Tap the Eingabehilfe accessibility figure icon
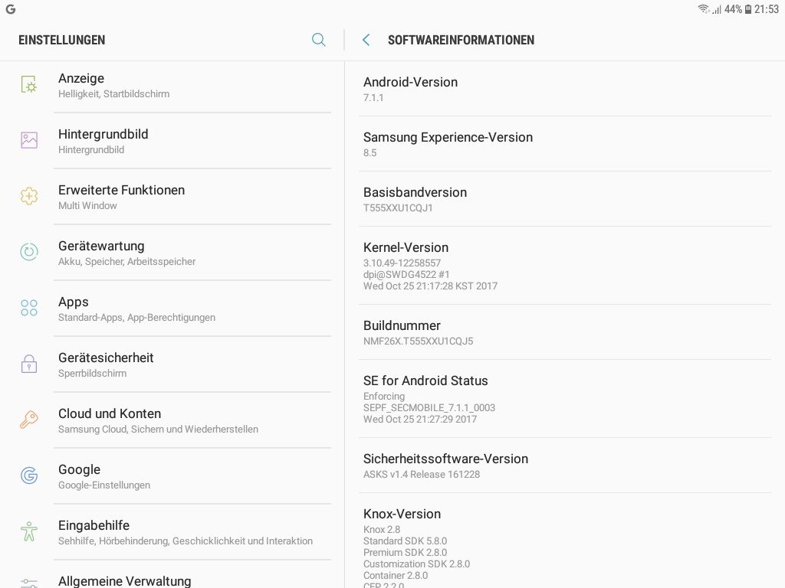Screen dimensions: 785x588 [29, 531]
